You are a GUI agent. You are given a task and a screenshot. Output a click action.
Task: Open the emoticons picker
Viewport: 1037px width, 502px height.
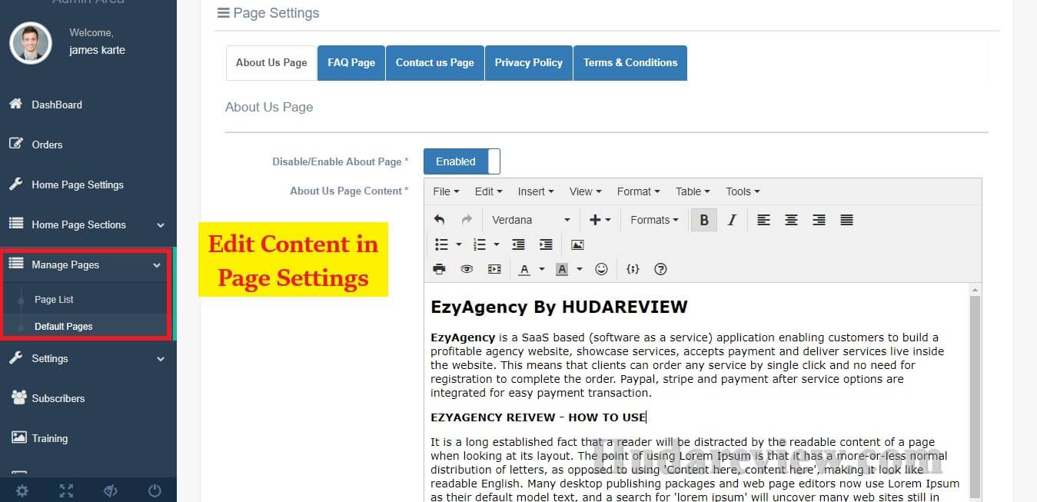click(602, 269)
